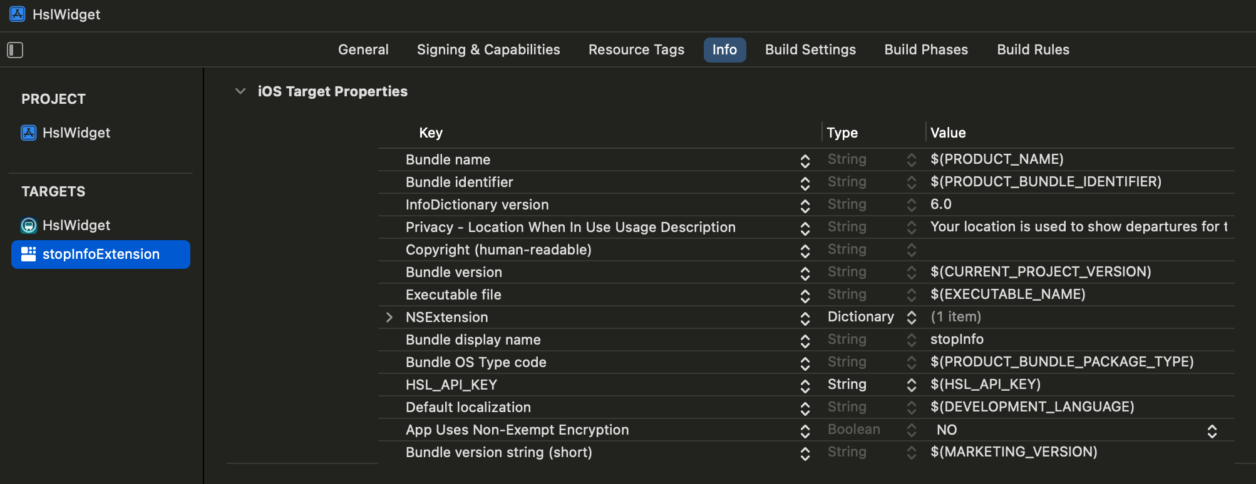Select the Executable file key
The height and width of the screenshot is (484, 1256).
[x=453, y=295]
